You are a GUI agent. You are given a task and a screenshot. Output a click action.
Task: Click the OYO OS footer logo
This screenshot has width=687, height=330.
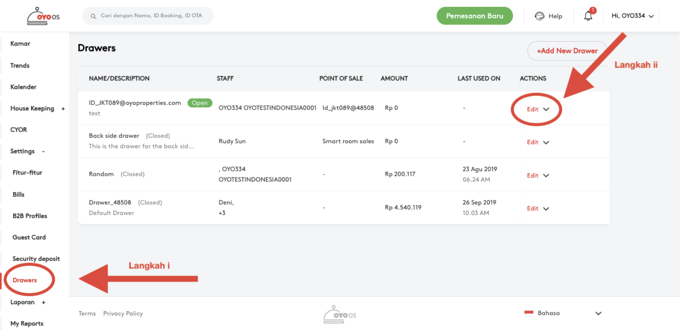[340, 314]
